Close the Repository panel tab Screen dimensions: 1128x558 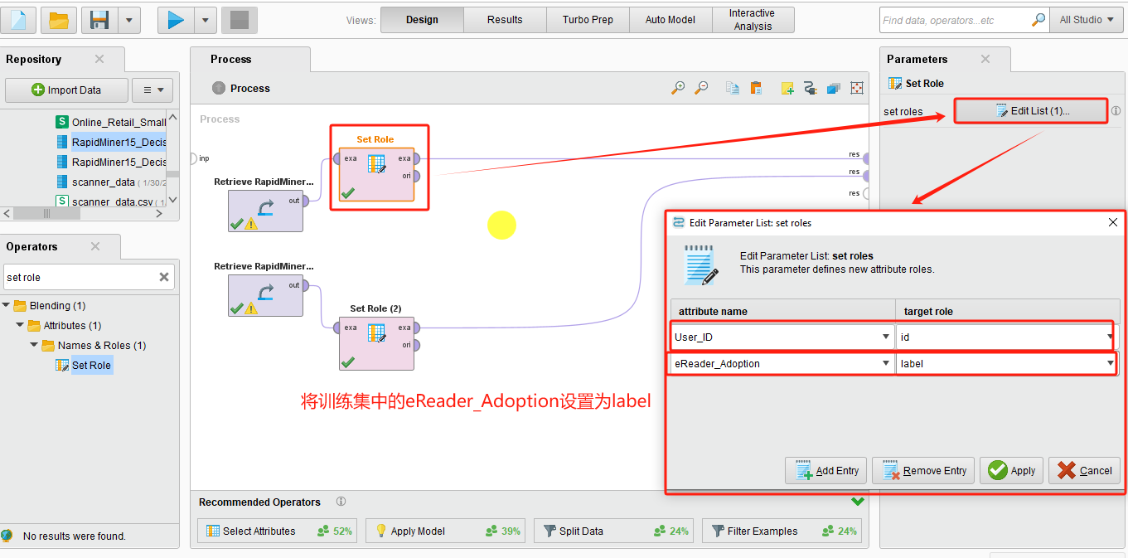[x=99, y=59]
